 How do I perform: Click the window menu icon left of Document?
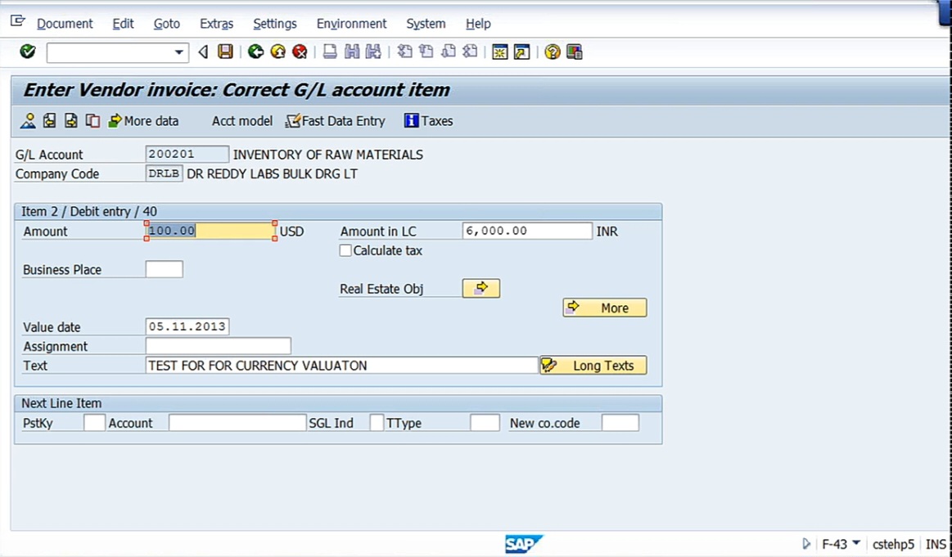point(18,21)
